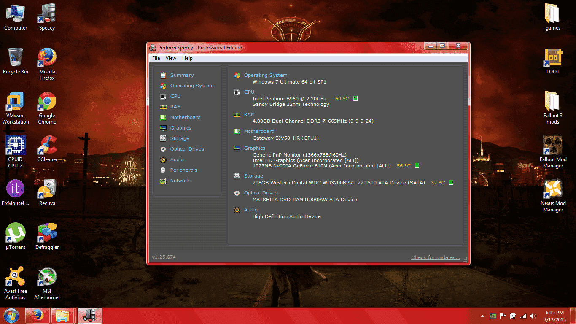
Task: Click the Graphics monitor icon in the summary pane
Action: 237,148
